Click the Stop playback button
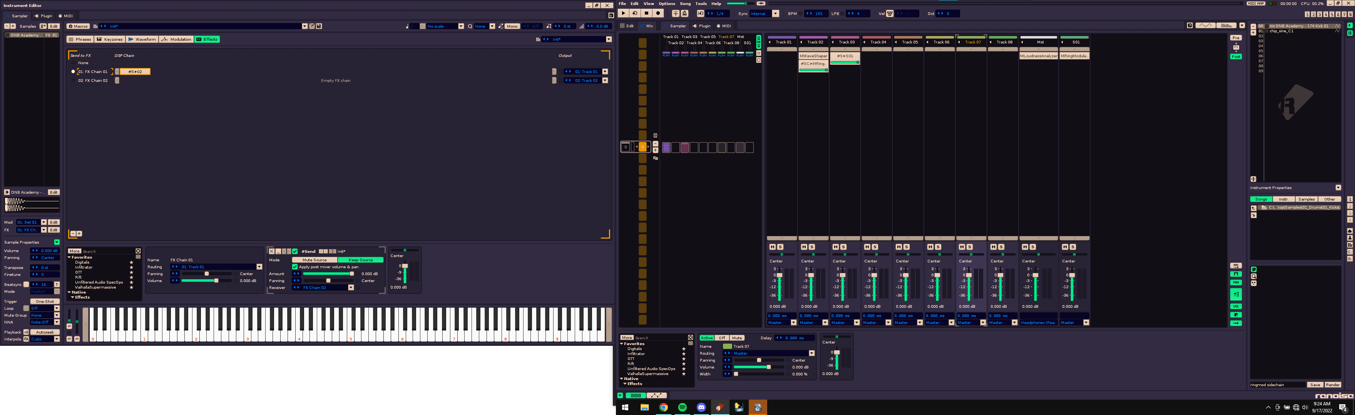Screen dimensions: 1355x415 click(646, 14)
